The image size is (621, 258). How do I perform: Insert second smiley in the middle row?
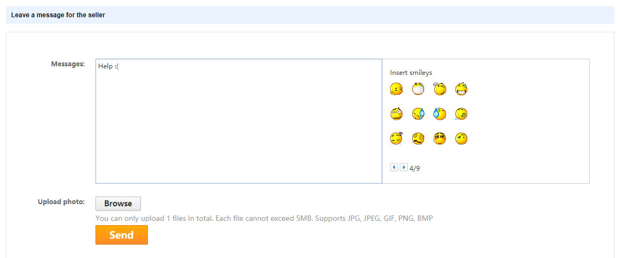pos(418,114)
